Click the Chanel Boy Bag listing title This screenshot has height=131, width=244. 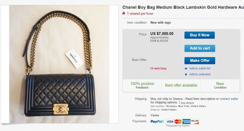coord(183,7)
